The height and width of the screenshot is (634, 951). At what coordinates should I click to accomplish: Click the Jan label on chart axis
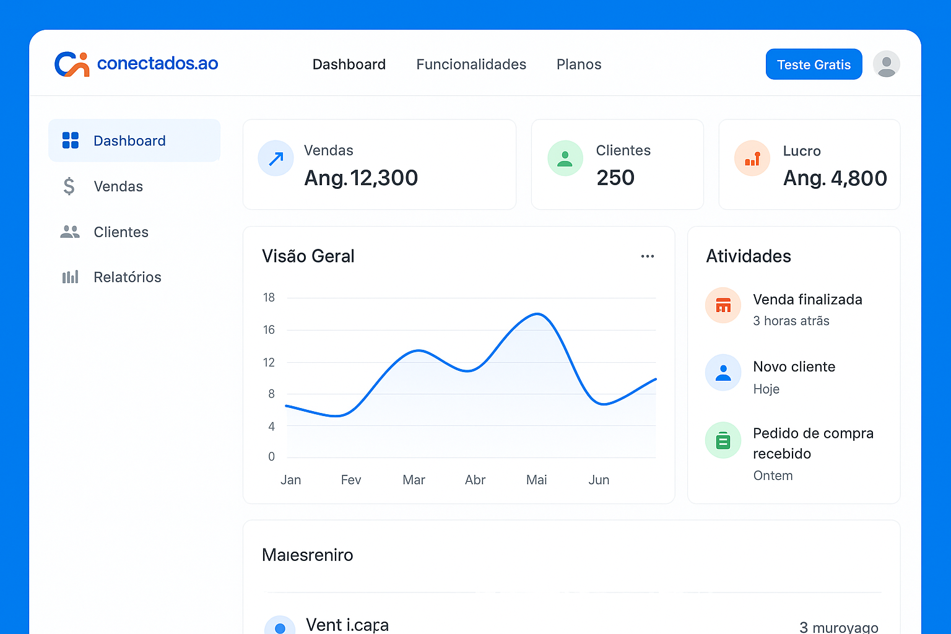(x=291, y=480)
